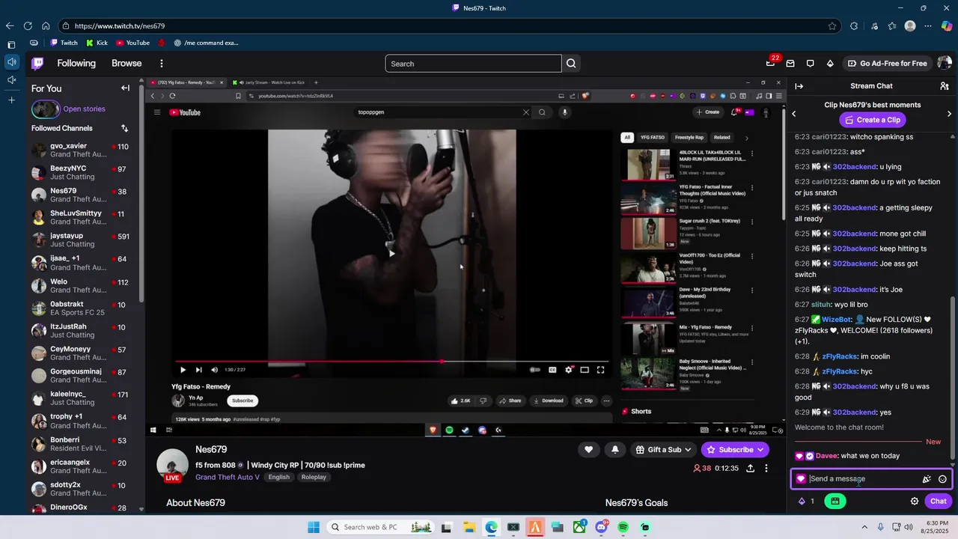Open the Twitch bookmark
Screen dimensions: 958x539
pos(64,43)
